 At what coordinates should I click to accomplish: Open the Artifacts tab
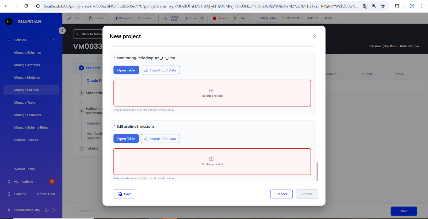(x=312, y=18)
